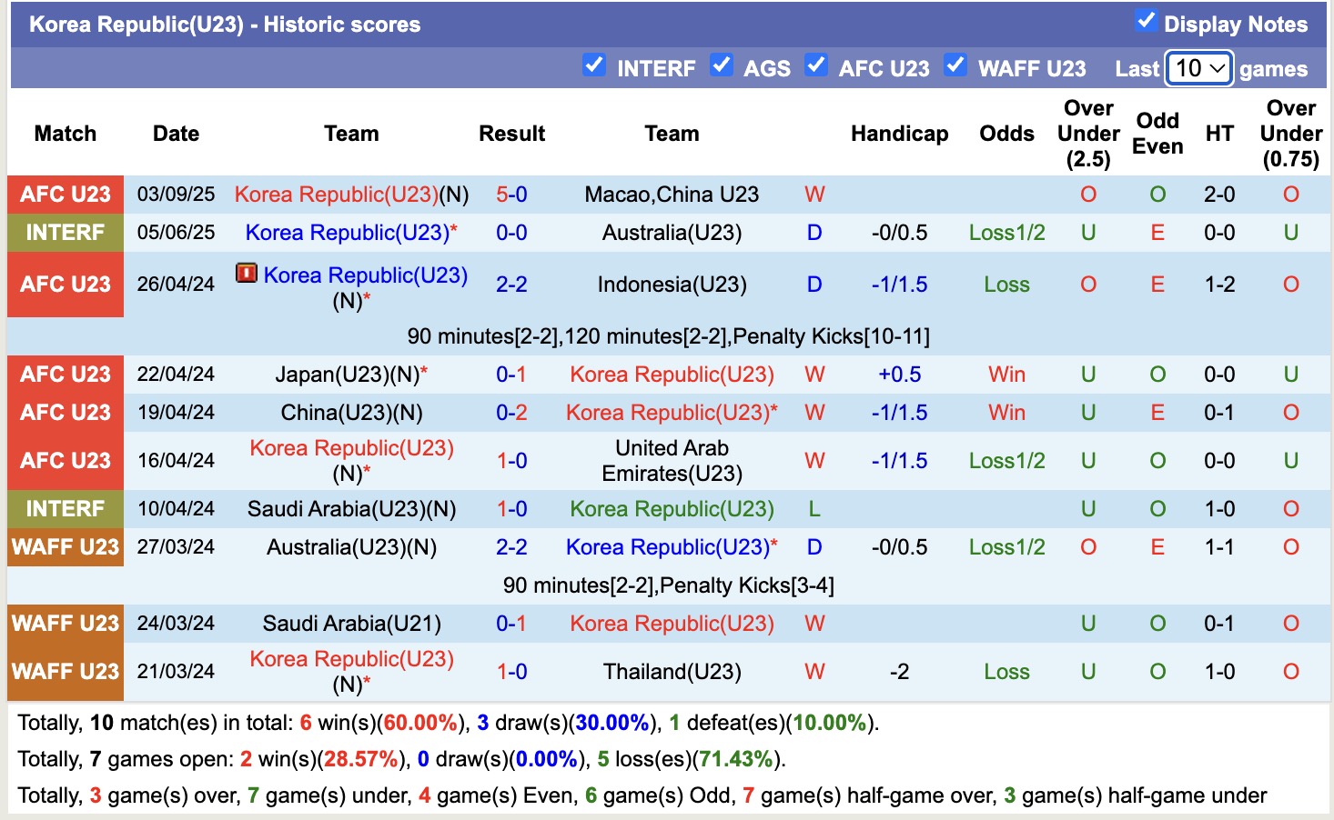This screenshot has width=1334, height=820.
Task: Open the Thailand(U23) team link
Action: pos(672,672)
